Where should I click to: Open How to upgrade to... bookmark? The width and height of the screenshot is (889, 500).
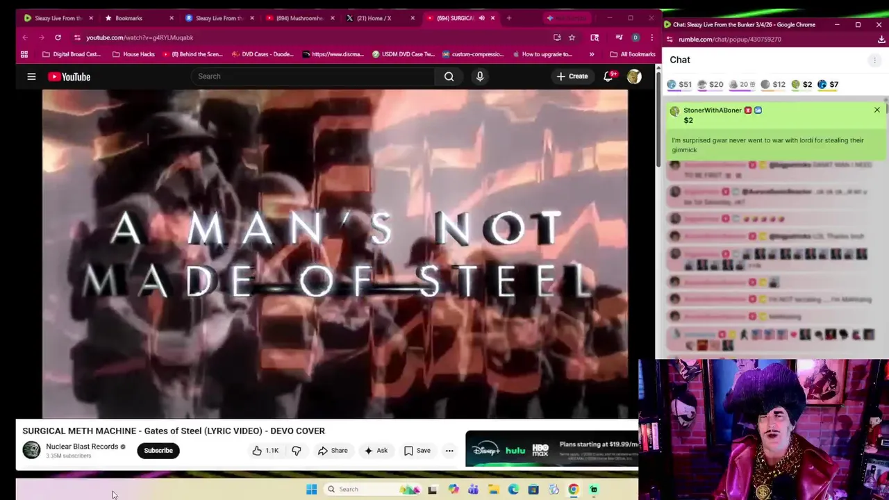point(542,54)
